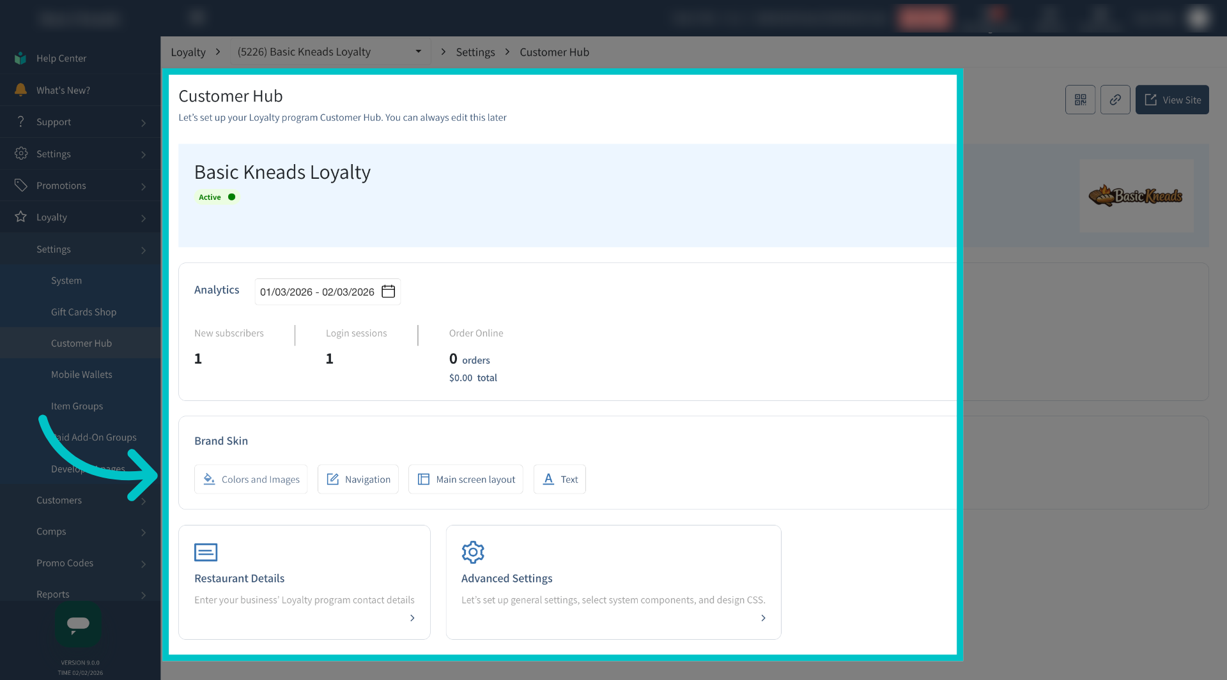
Task: Open Restaurant Details arrow
Action: pos(412,618)
